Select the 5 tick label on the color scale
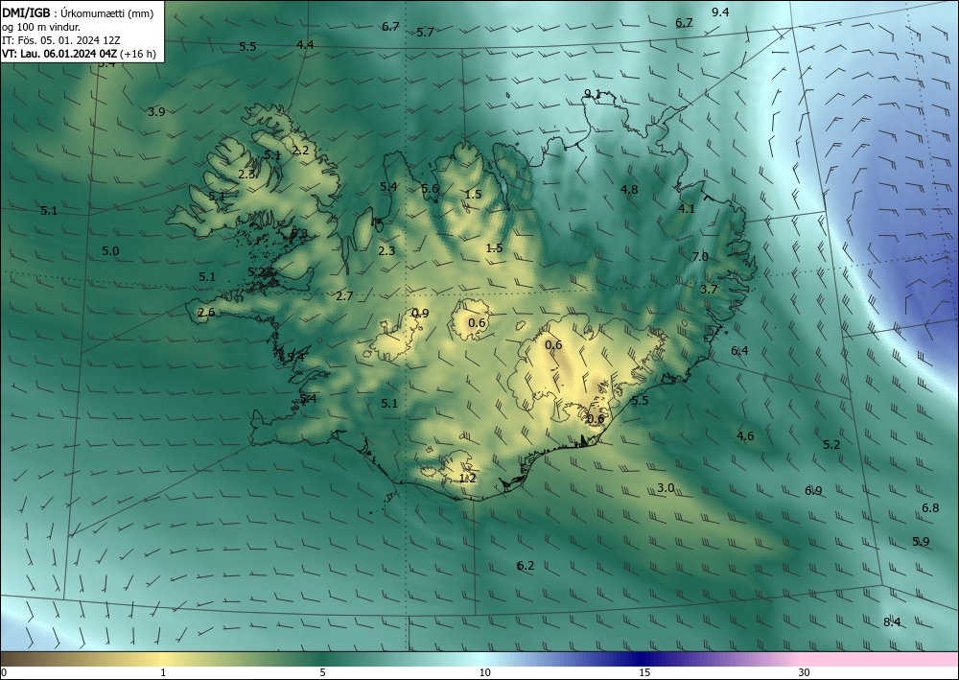 322,673
